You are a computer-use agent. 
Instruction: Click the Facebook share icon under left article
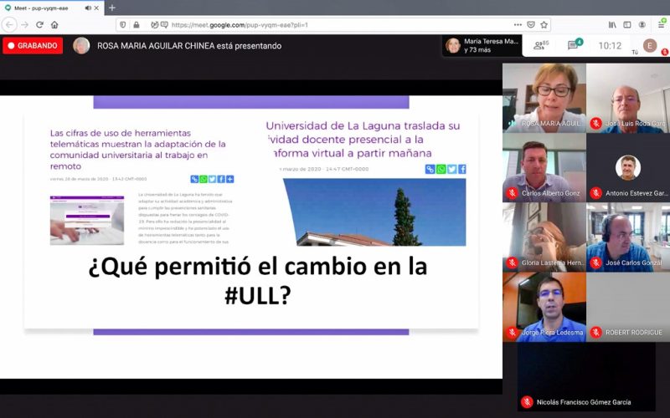pyautogui.click(x=221, y=179)
